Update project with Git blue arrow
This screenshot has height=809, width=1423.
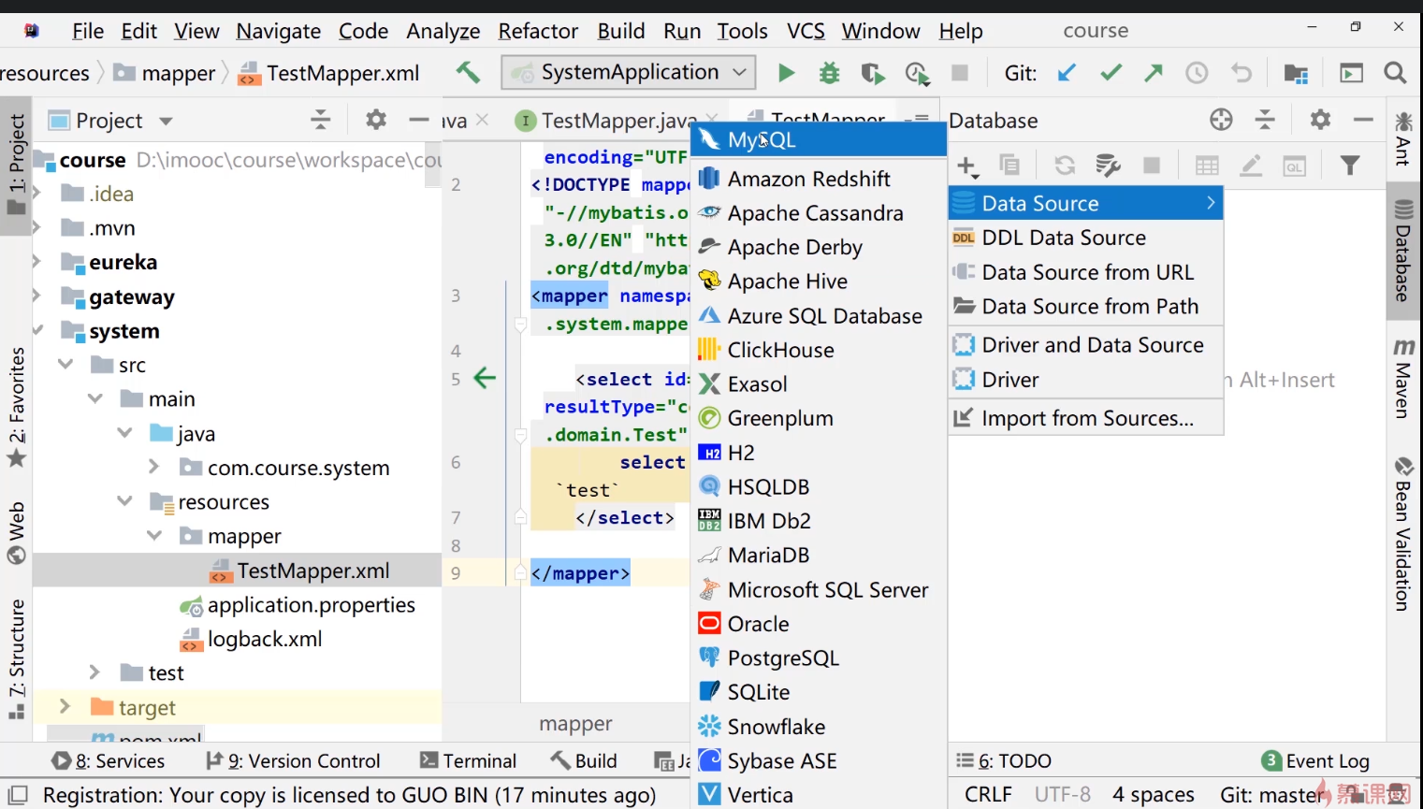1067,72
